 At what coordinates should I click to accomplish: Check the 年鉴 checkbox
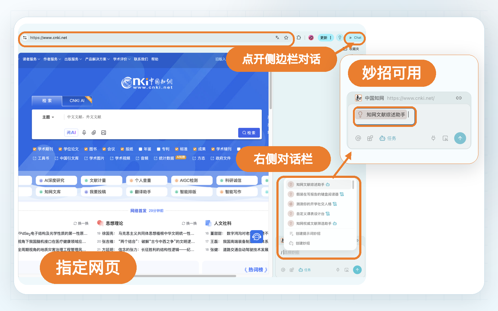click(x=140, y=149)
